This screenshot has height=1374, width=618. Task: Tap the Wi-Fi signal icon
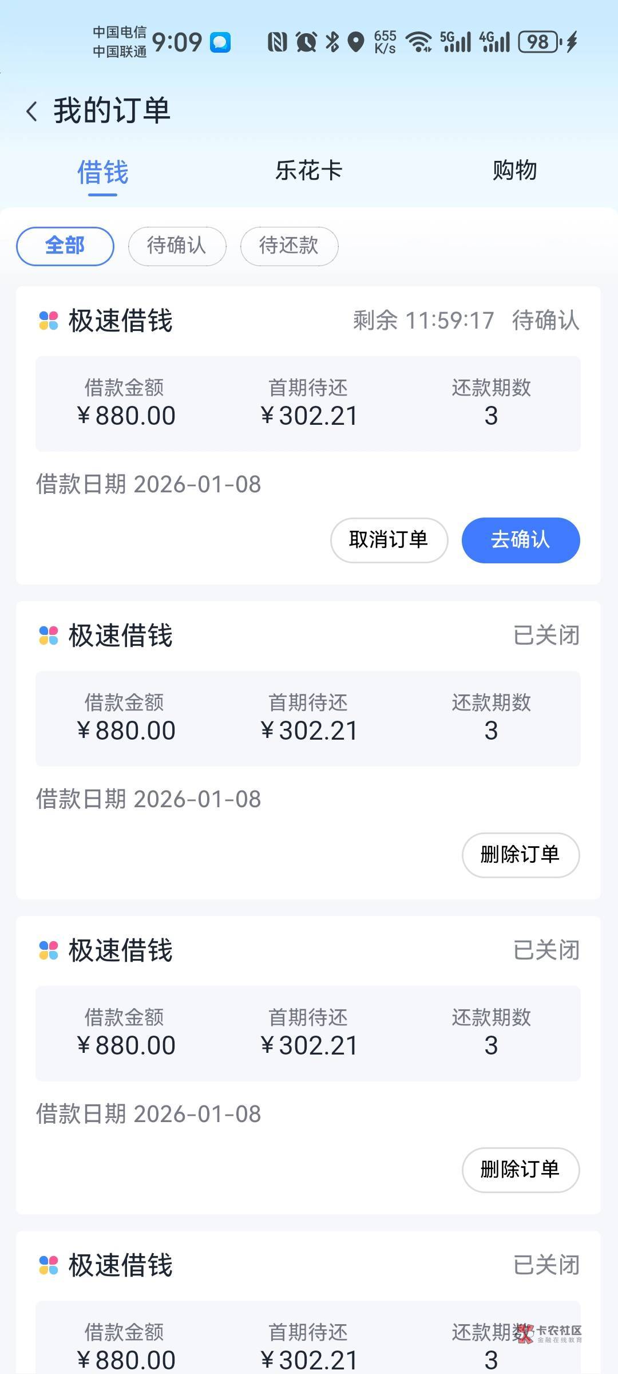point(419,42)
